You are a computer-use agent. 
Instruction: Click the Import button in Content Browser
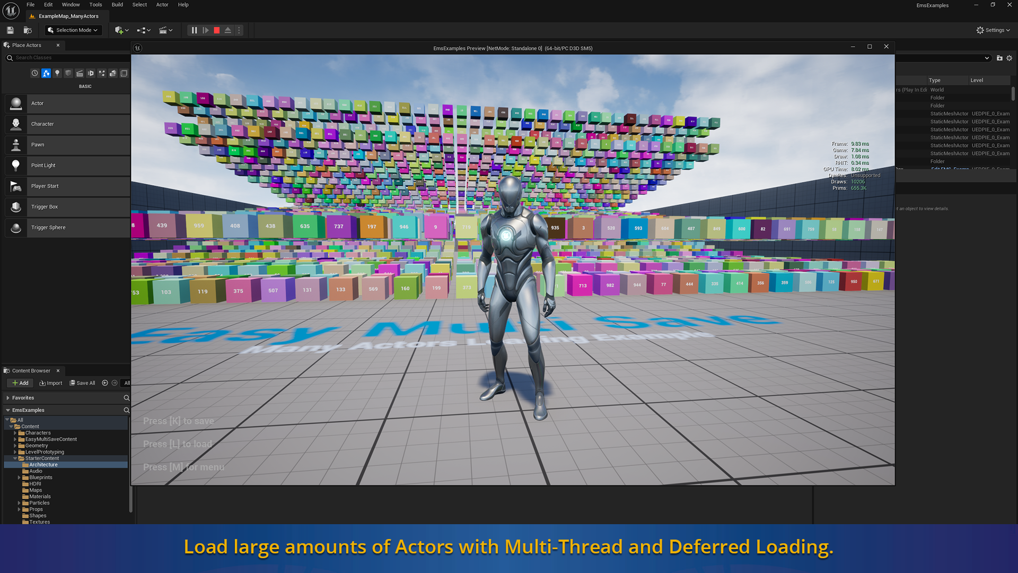click(50, 383)
